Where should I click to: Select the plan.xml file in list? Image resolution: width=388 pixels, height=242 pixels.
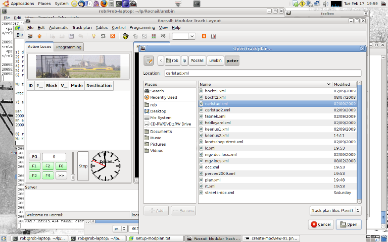212,180
